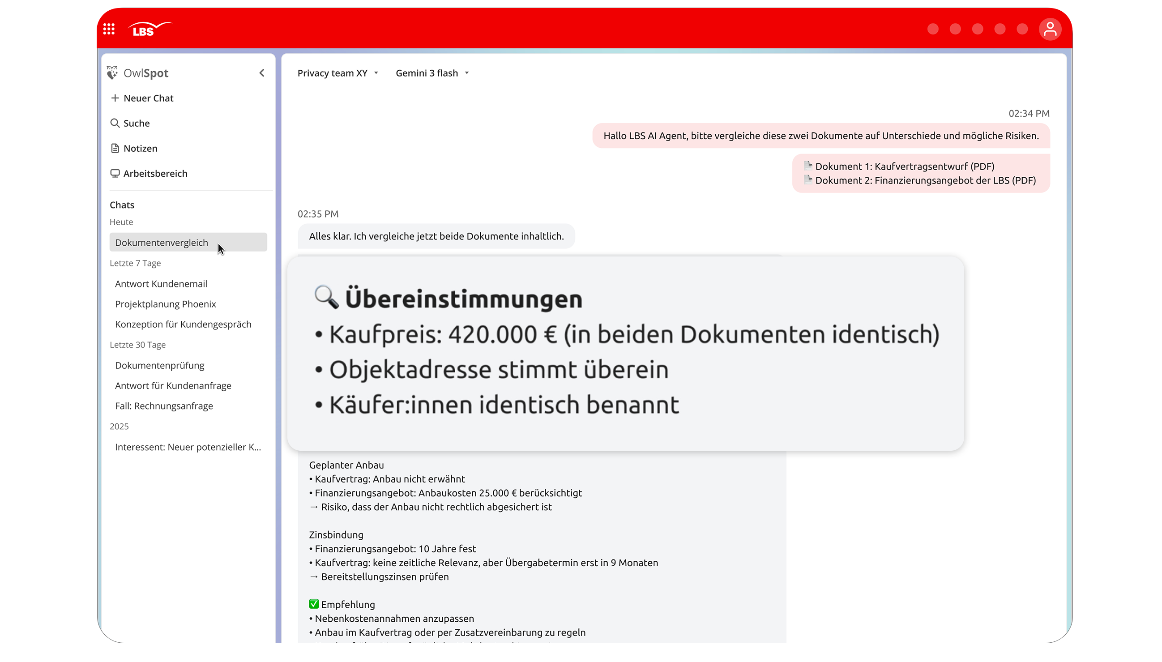The image size is (1162, 662).
Task: Open the Fall: Rechnungsanfrage chat
Action: click(164, 406)
